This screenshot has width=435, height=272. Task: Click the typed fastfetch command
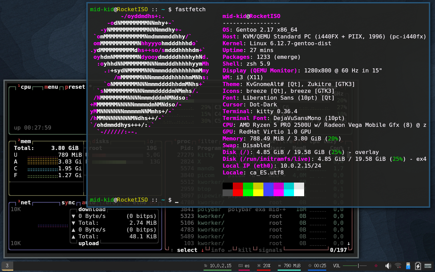point(190,9)
